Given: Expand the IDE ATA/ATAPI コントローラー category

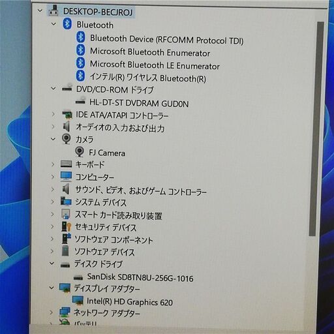Looking at the screenshot, I should [x=53, y=114].
